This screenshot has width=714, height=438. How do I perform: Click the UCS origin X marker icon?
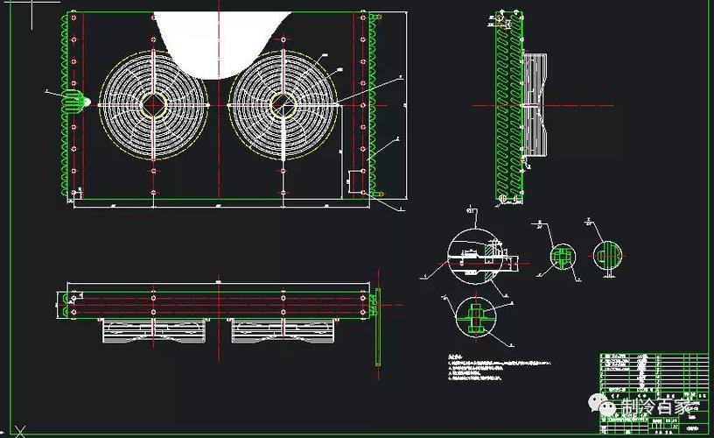[x=19, y=431]
